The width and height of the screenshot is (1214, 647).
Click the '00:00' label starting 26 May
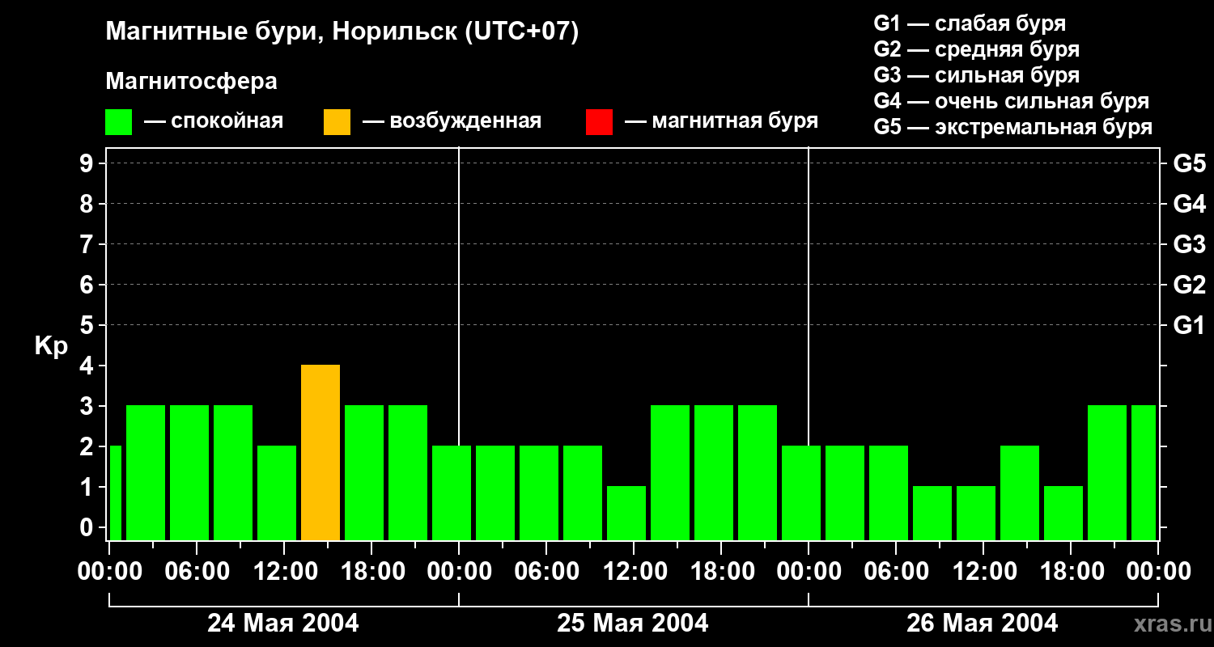pyautogui.click(x=809, y=572)
